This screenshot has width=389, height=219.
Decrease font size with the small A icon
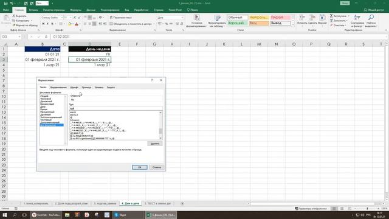tap(79, 18)
